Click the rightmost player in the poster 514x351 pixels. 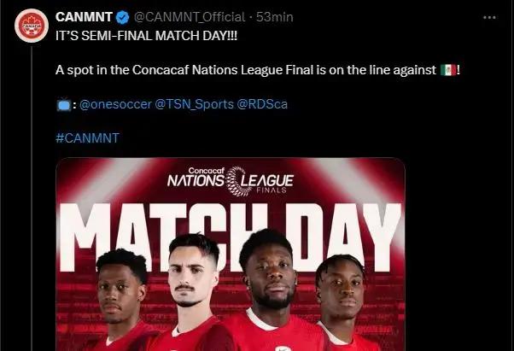tap(343, 295)
